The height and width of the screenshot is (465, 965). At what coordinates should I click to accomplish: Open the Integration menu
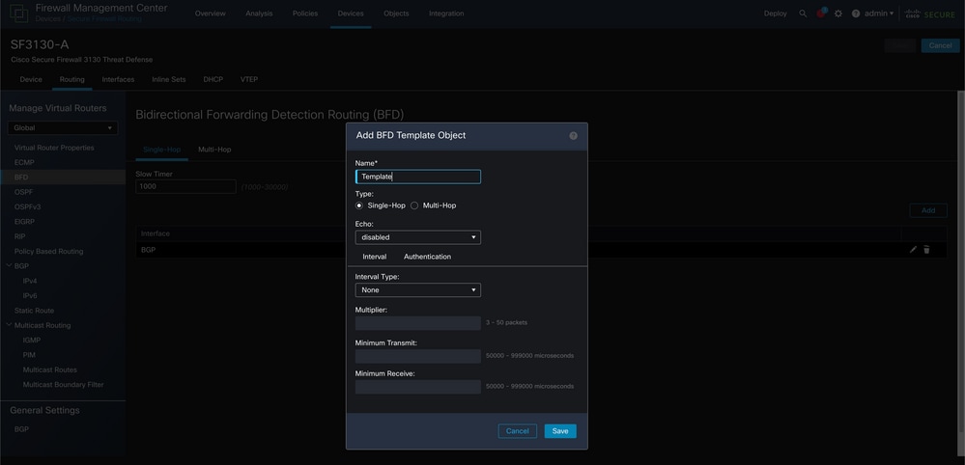pos(447,14)
